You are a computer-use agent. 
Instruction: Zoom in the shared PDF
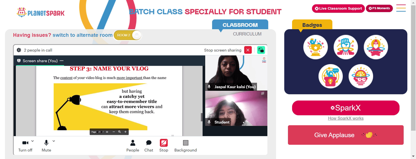click(126, 132)
